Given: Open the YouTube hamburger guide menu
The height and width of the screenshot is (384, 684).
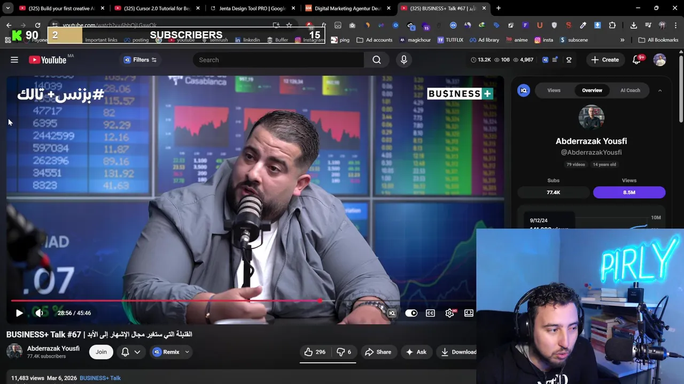Looking at the screenshot, I should (14, 60).
